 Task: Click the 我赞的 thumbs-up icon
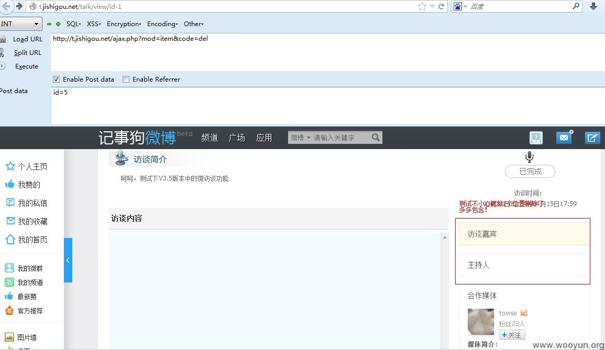[x=9, y=184]
